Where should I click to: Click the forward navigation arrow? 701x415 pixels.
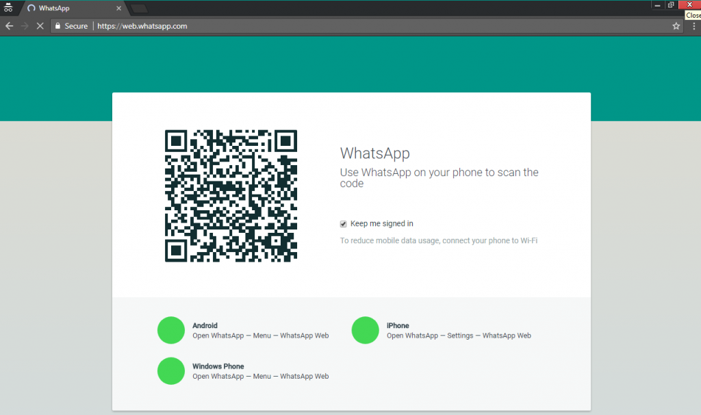[x=25, y=26]
